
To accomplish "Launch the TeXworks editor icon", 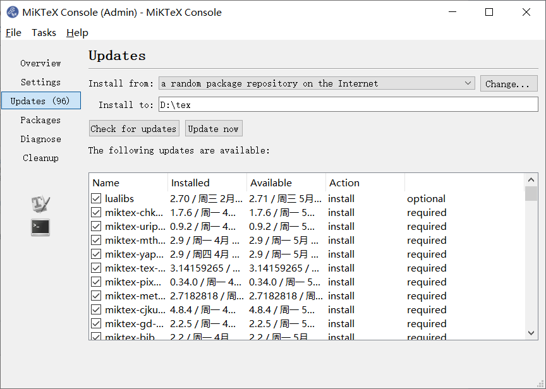I will [39, 202].
